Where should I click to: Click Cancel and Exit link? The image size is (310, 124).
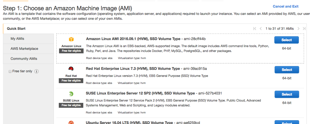(286, 6)
